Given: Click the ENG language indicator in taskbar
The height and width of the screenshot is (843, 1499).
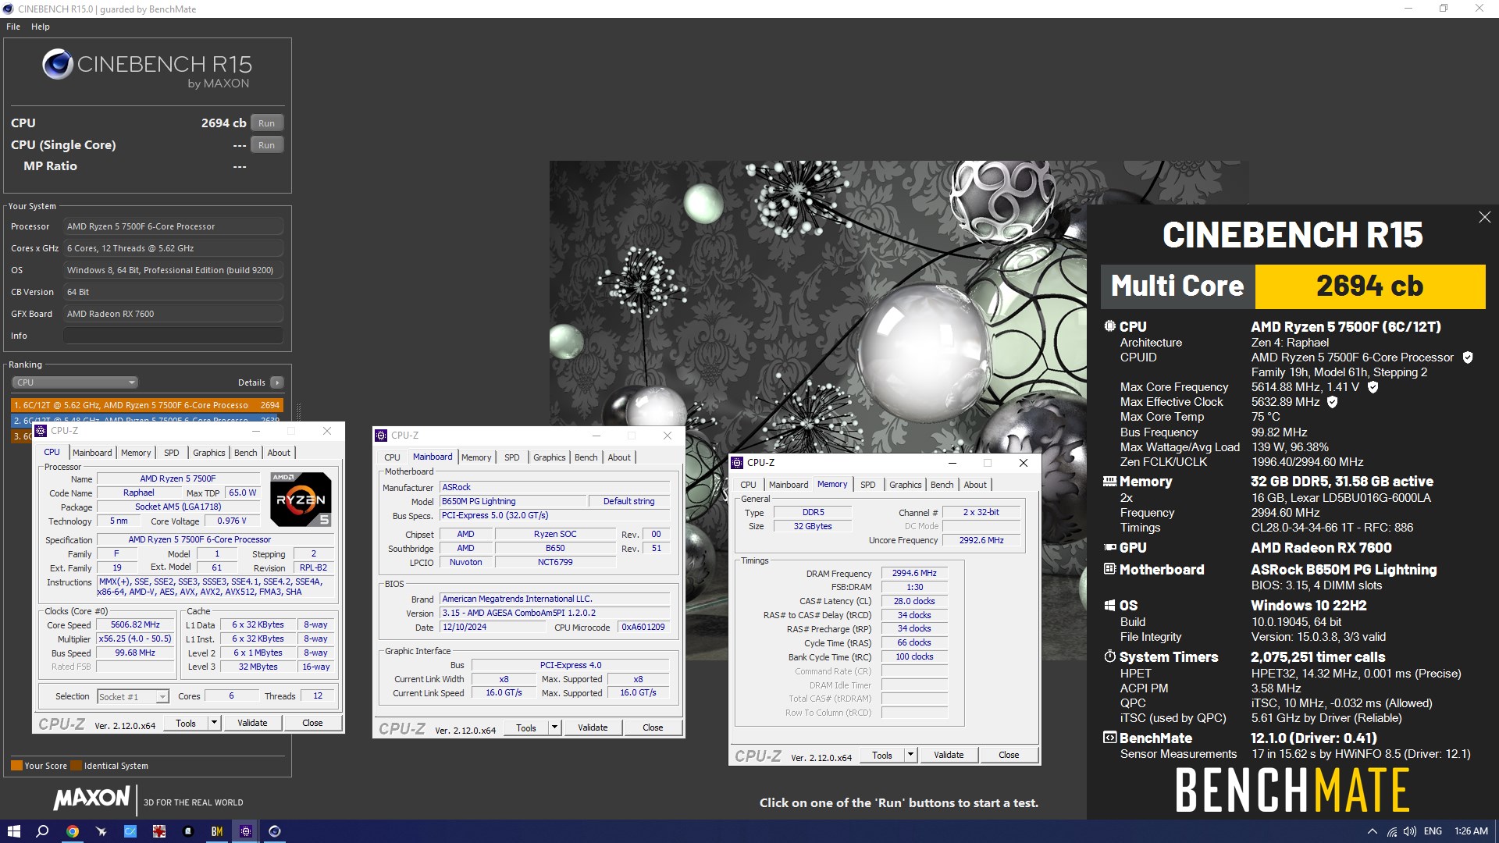Looking at the screenshot, I should coord(1433,831).
